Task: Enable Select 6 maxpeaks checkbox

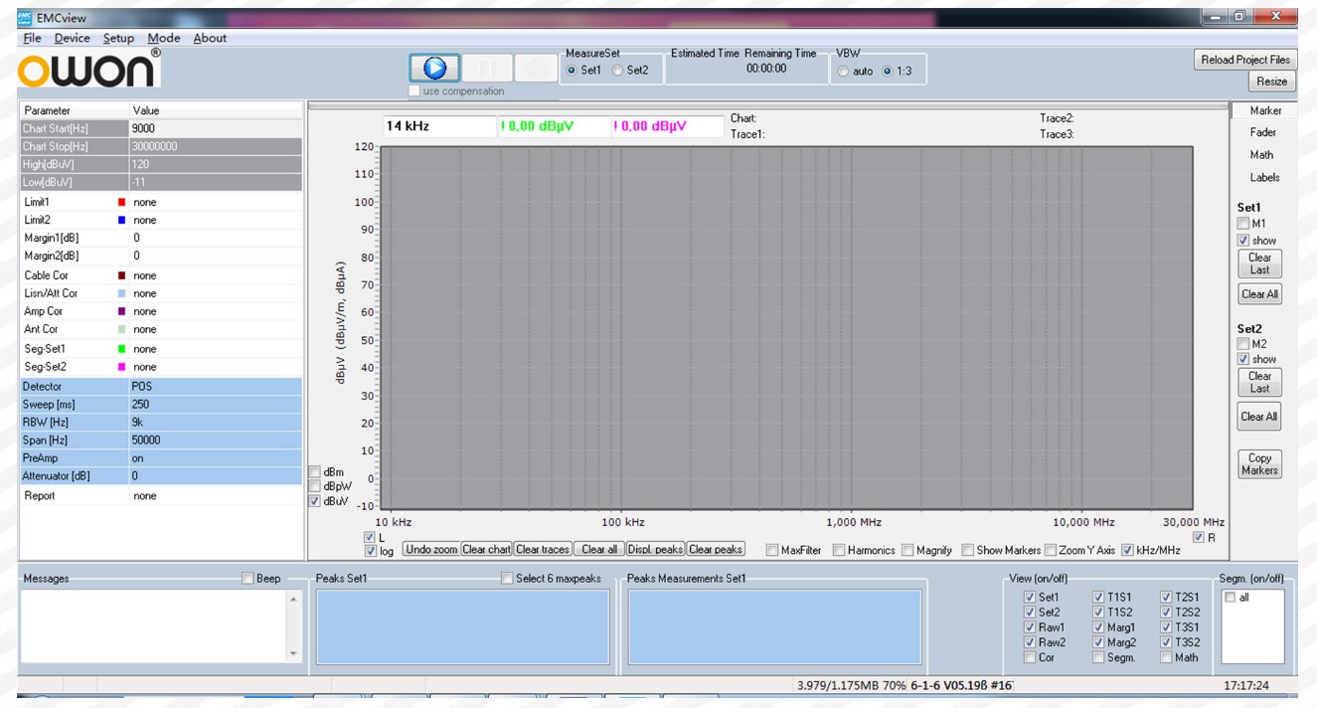Action: coord(507,579)
